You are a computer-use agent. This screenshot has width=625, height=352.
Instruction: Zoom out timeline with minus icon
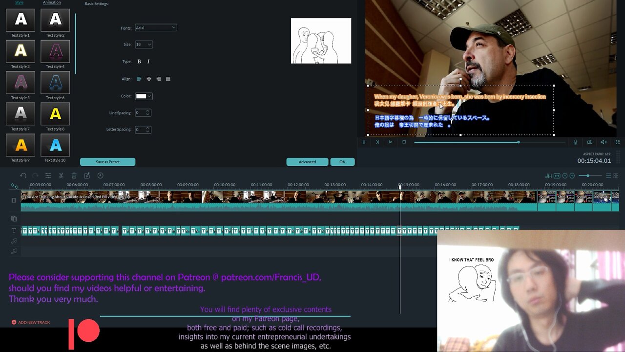565,176
